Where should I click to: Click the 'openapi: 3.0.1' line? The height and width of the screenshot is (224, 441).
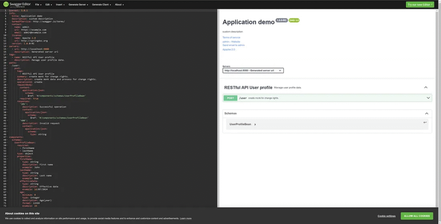pos(18,10)
